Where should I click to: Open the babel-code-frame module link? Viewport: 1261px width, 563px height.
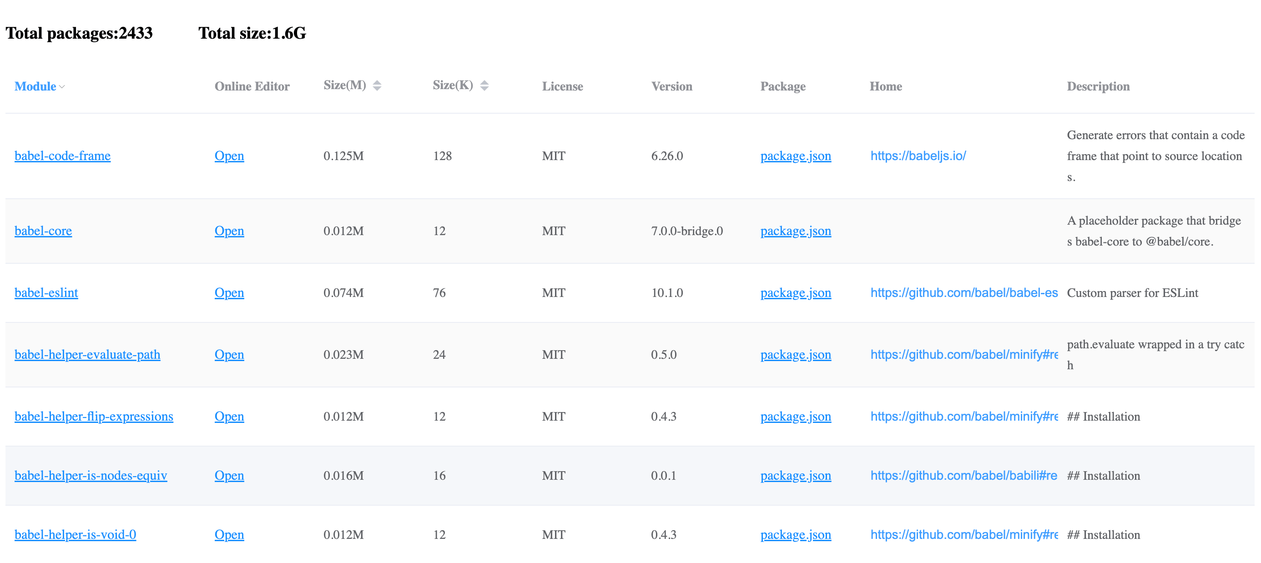63,156
